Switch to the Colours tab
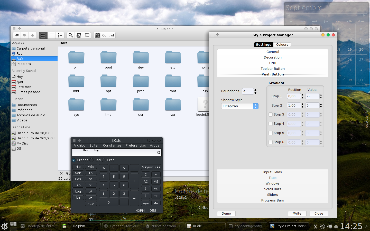 (x=282, y=45)
